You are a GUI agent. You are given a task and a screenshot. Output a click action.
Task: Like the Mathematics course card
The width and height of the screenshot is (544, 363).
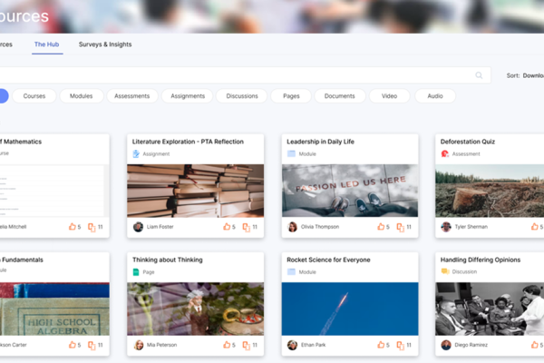point(73,227)
